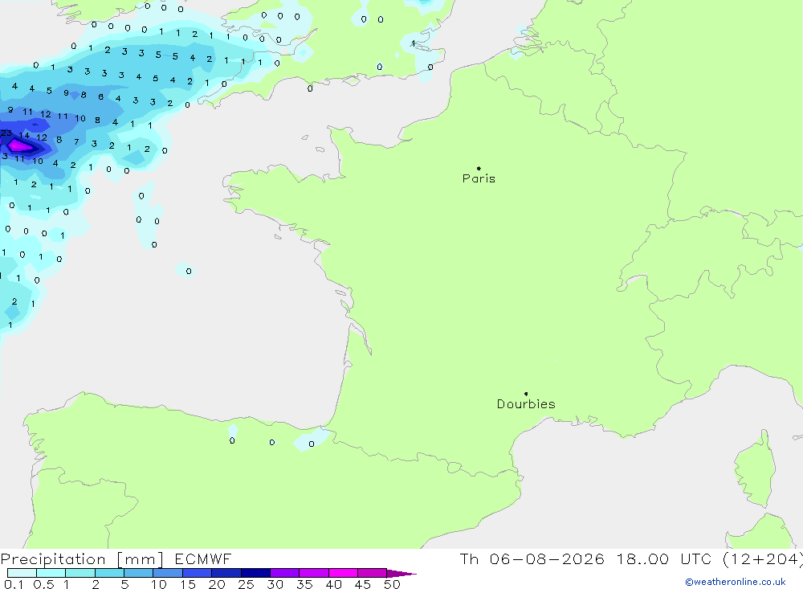Click the '0.1' legend scale label
Screen dimensions: 803x589
14,584
